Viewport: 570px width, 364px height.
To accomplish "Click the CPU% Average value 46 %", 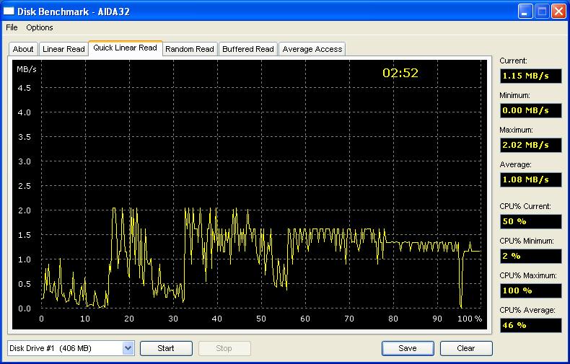I will coord(530,325).
